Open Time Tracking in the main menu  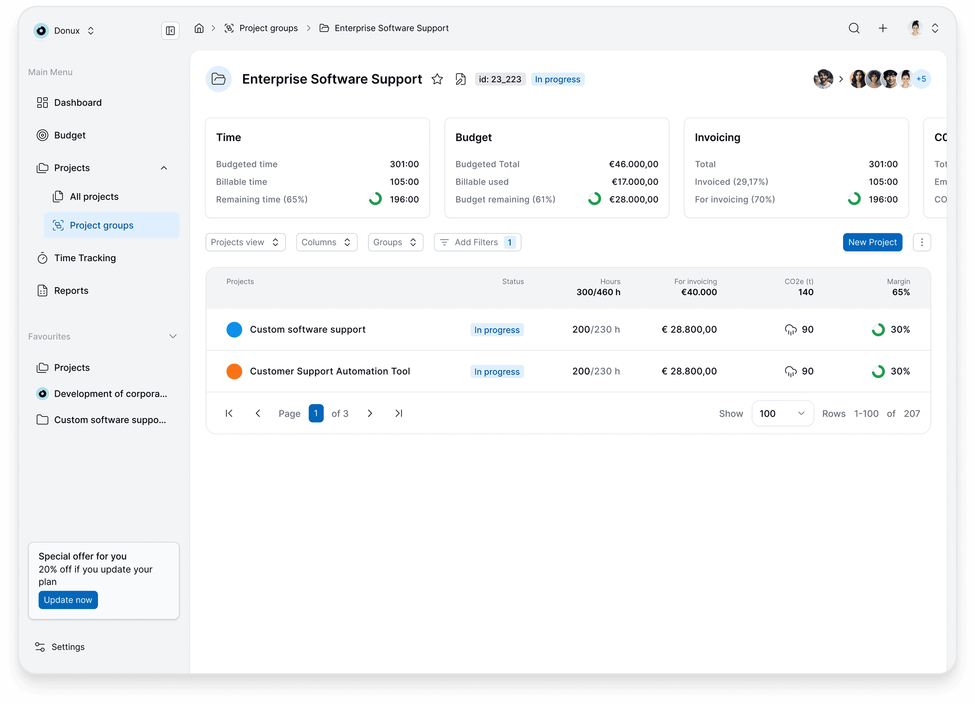pos(85,258)
